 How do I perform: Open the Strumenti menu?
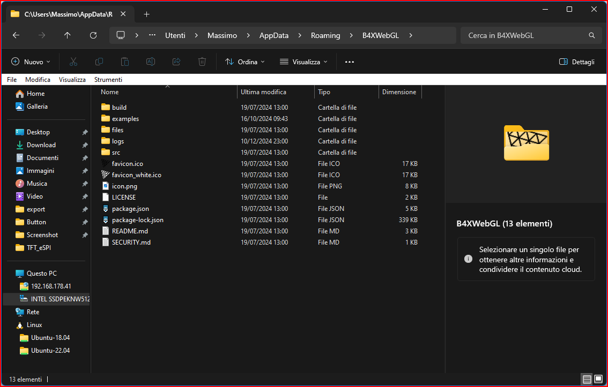(x=108, y=80)
